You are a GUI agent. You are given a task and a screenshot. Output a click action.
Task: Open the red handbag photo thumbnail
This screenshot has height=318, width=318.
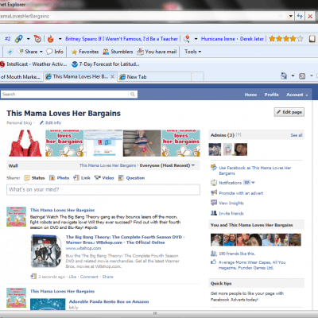coord(25,143)
